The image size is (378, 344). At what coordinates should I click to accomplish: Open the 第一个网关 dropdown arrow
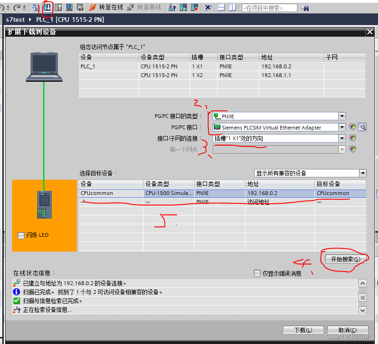tap(342, 149)
